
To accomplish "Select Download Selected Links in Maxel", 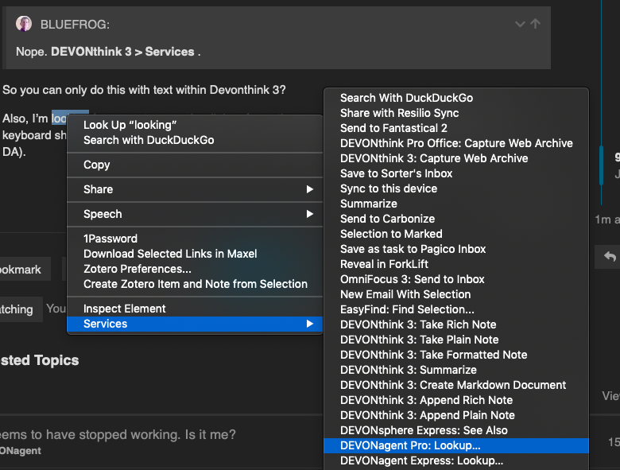I will [195, 254].
